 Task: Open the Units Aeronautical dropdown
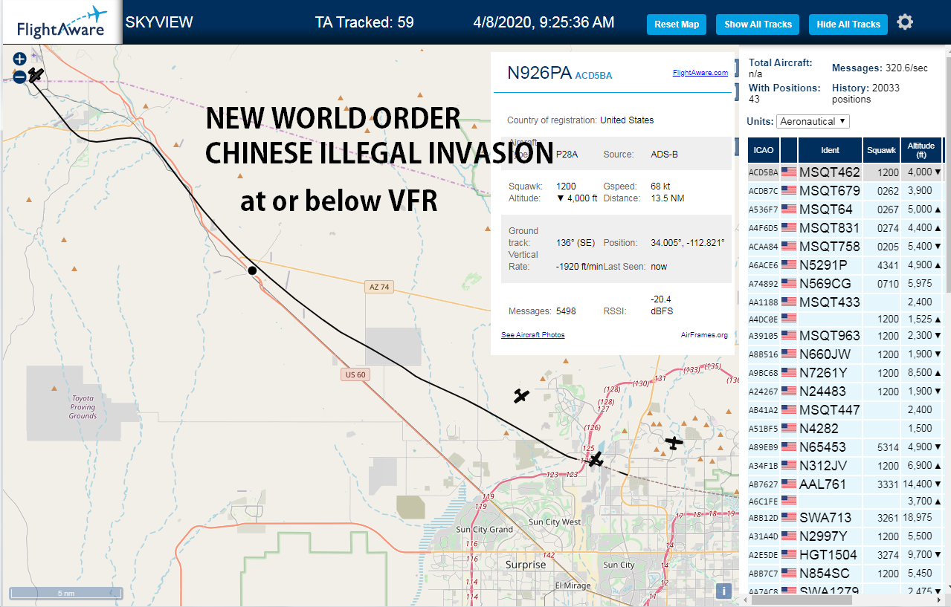point(813,121)
